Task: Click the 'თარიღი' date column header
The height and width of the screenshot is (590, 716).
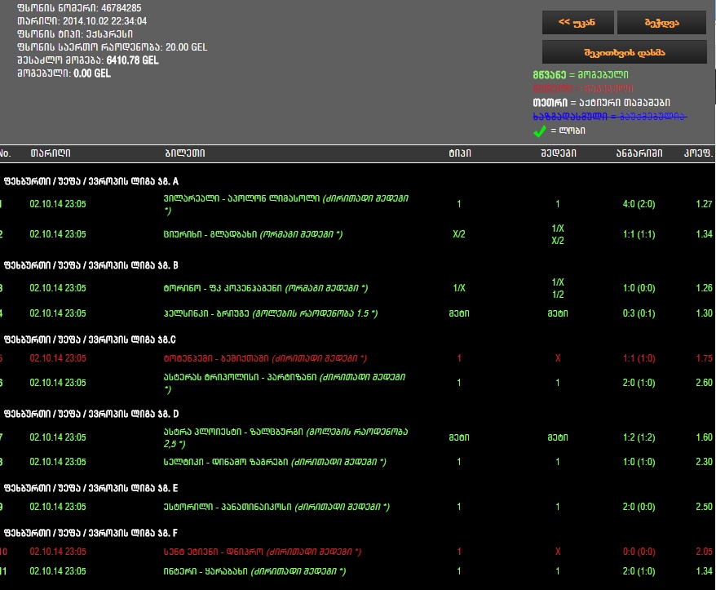Action: [50, 153]
